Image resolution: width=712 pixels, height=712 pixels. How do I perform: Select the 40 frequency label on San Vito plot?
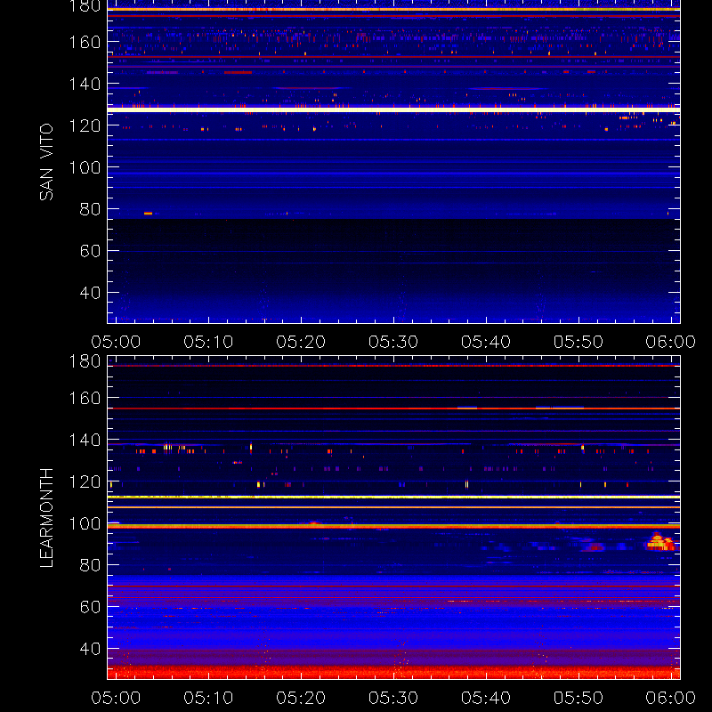coord(90,293)
